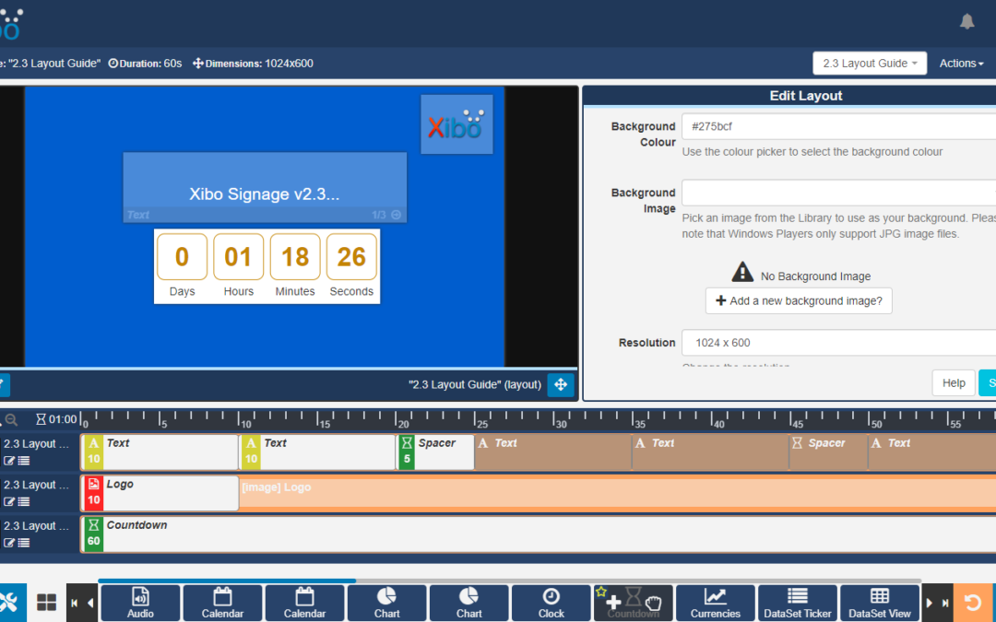Jump to last page of widget toolbar
996x622 pixels.
(945, 603)
